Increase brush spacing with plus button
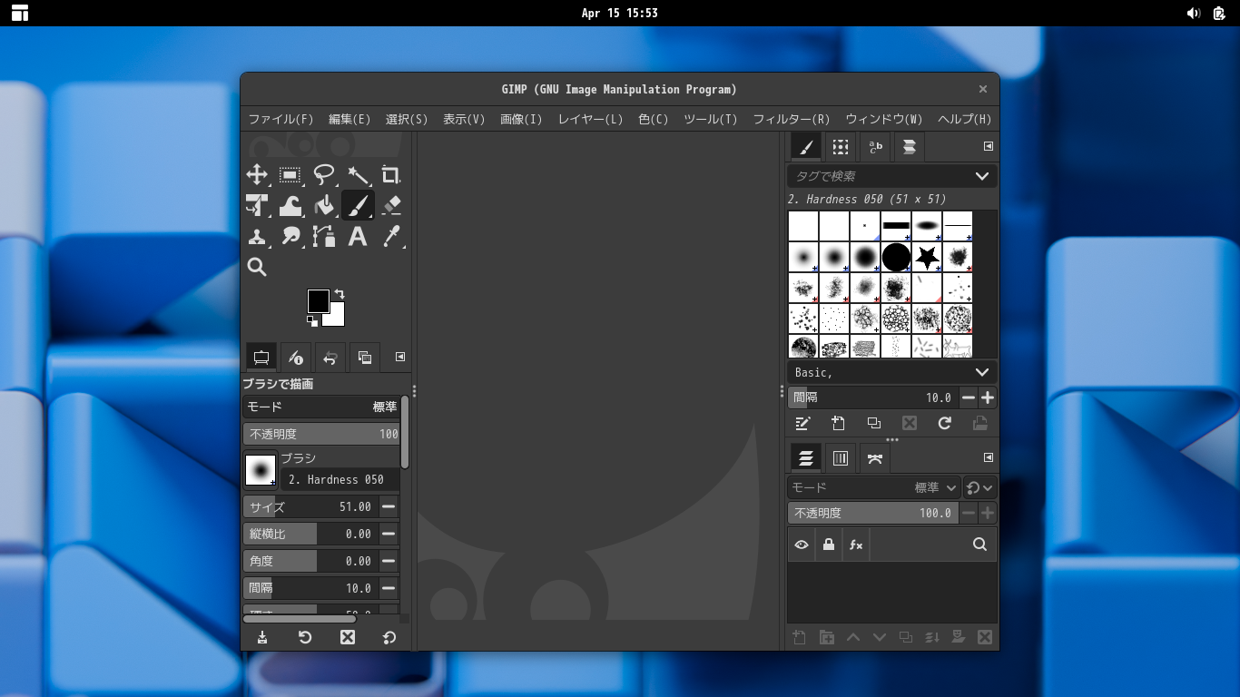 coord(988,398)
